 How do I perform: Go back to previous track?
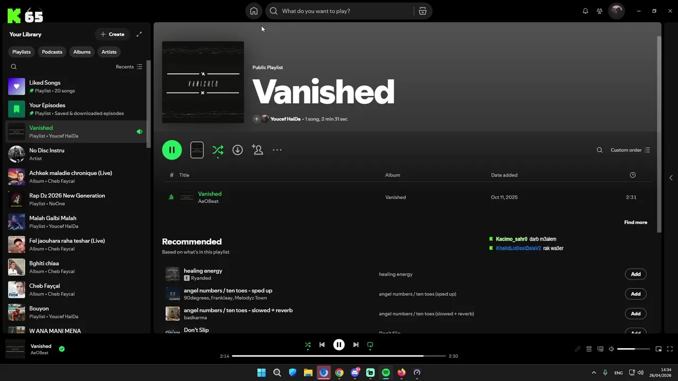322,345
